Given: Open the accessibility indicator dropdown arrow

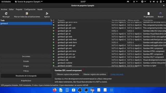Looking at the screenshot, I should click(x=145, y=2).
